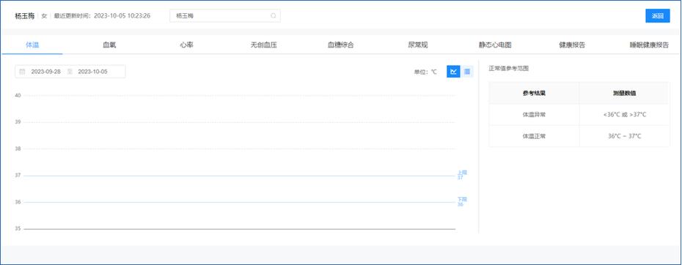Click the 最近更新时间 timestamp text
Screen dimensions: 682x265
[102, 16]
